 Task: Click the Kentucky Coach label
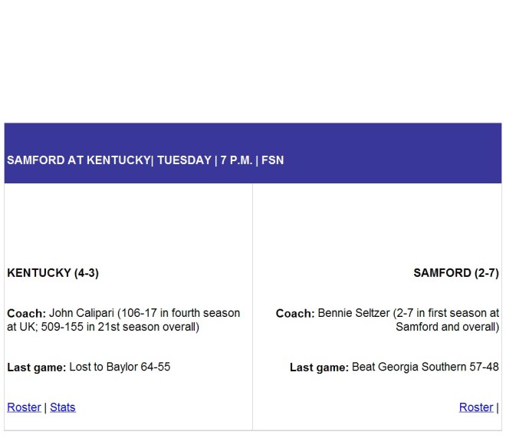tap(27, 313)
